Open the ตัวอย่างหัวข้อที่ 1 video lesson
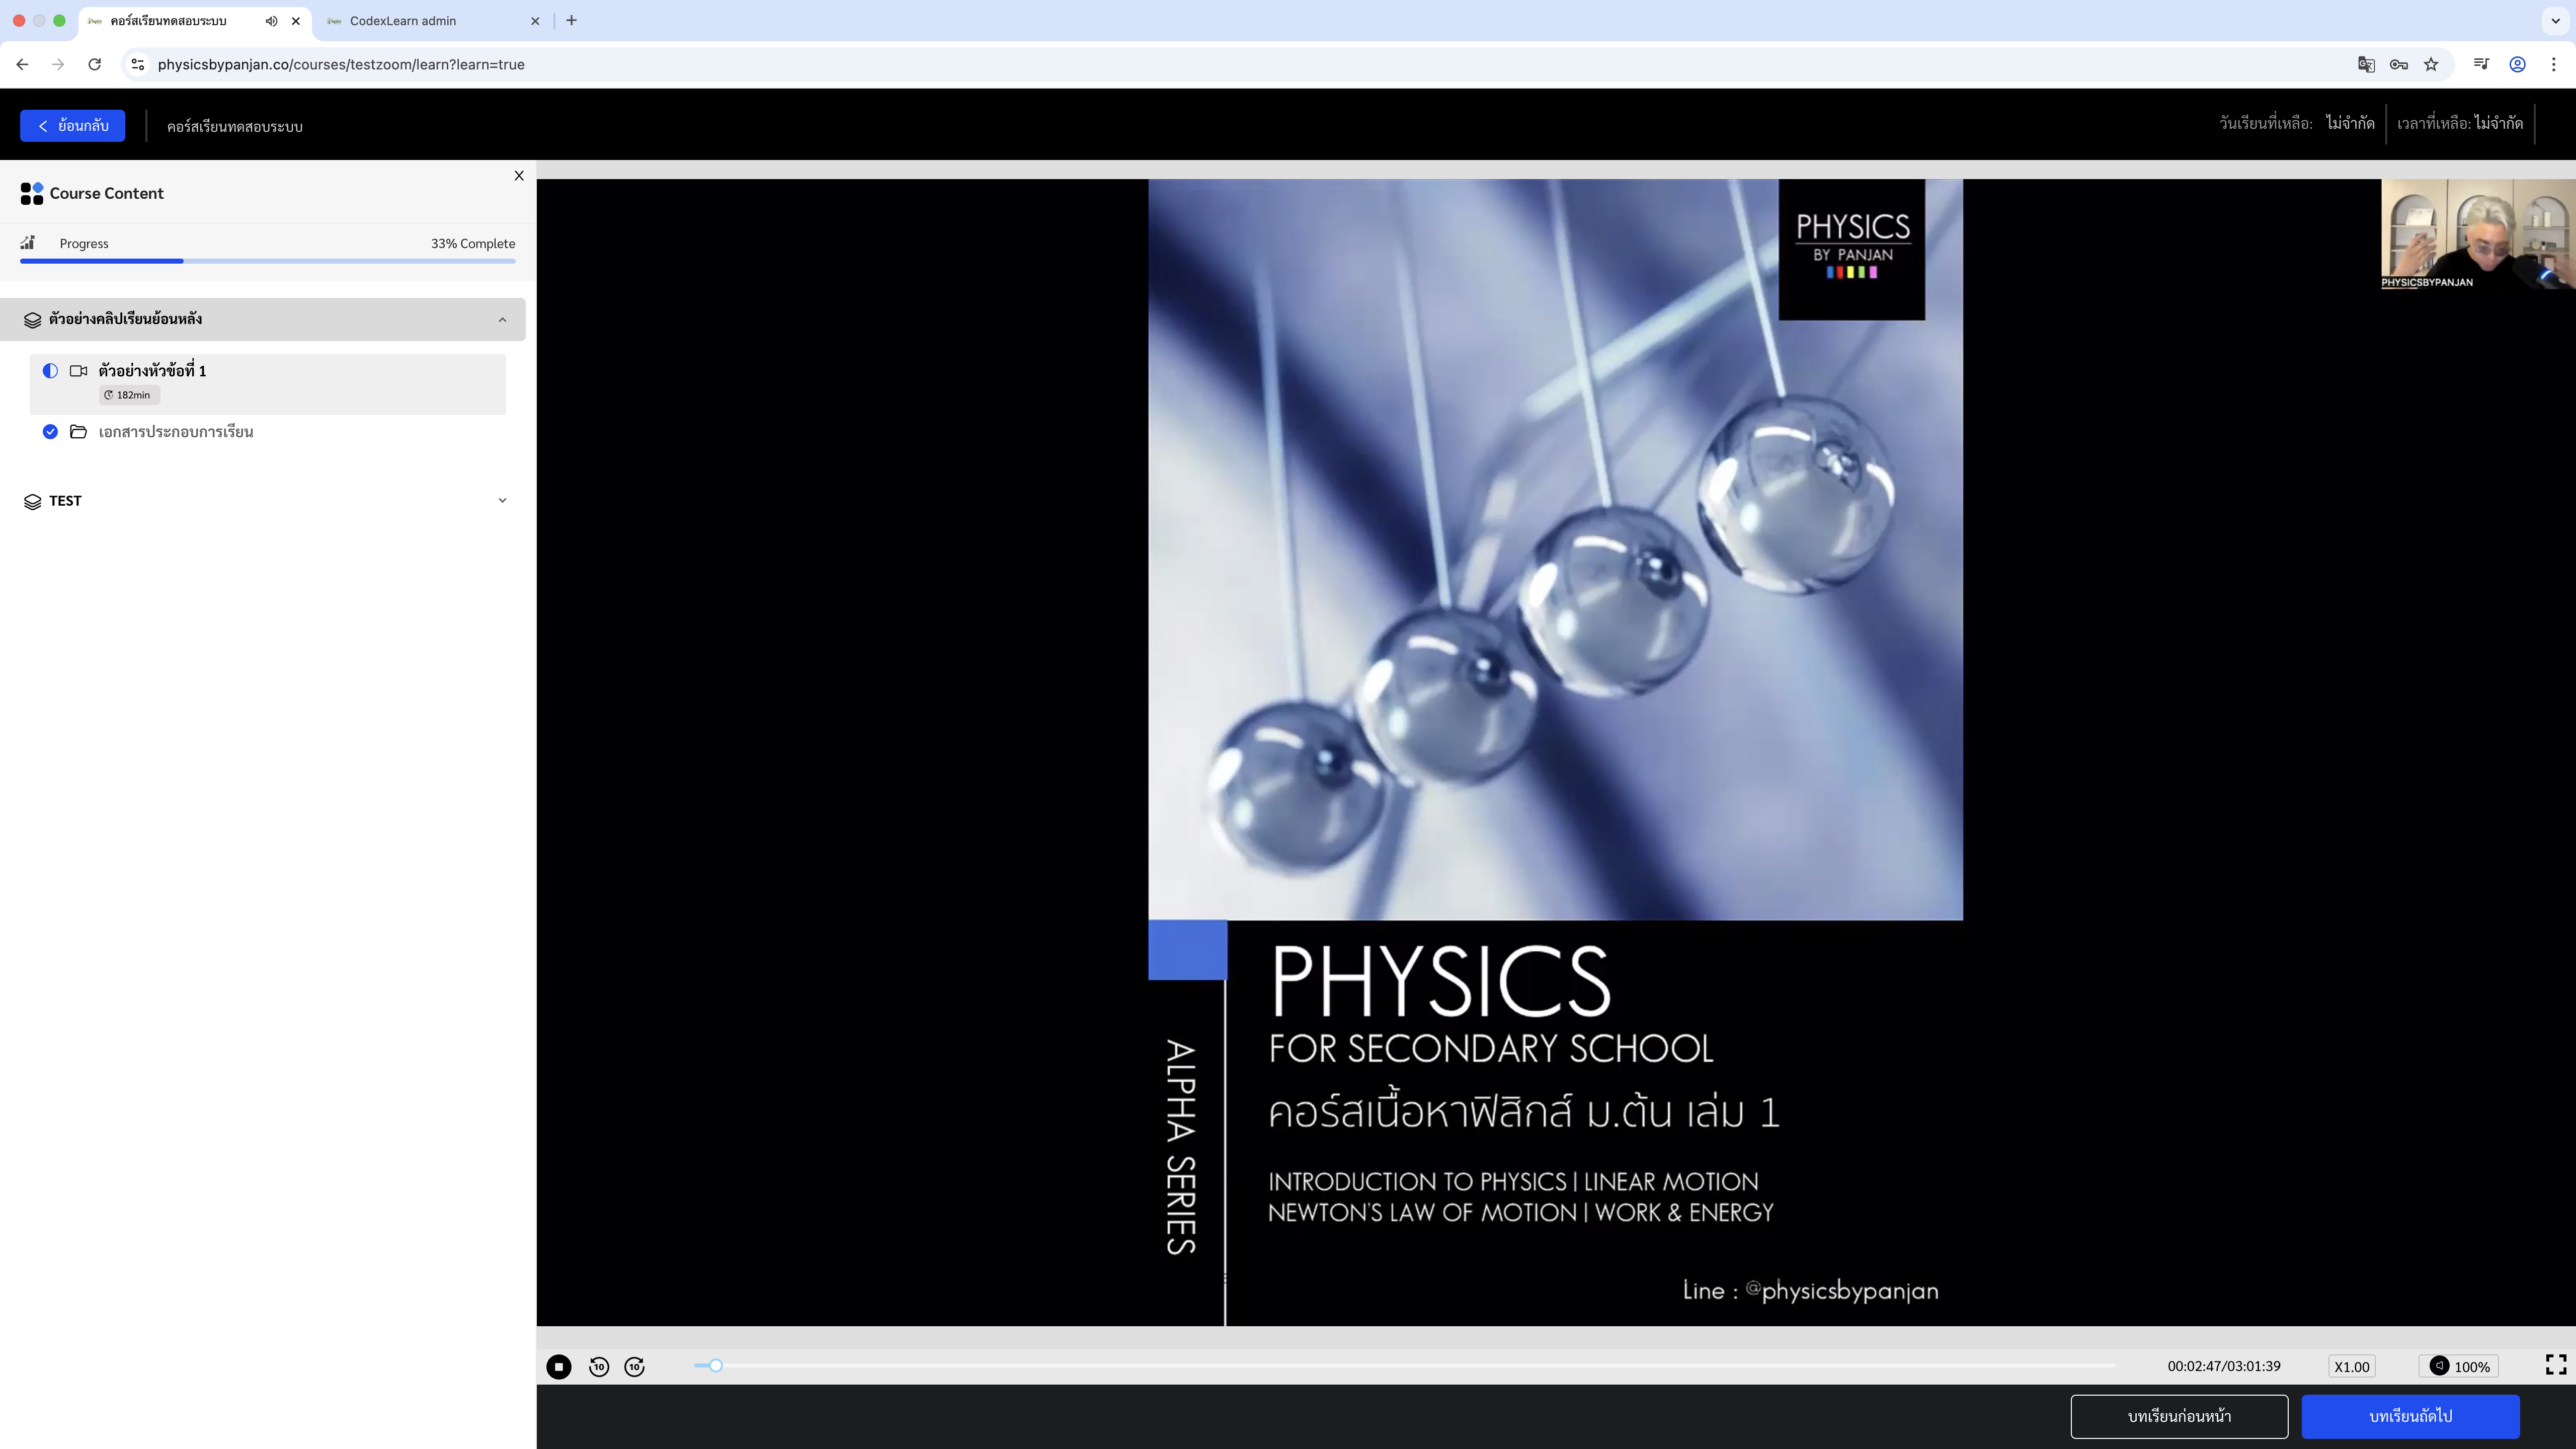Viewport: 2576px width, 1449px height. 152,371
